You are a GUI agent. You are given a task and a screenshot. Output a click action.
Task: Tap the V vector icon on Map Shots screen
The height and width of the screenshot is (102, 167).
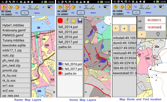point(122,7)
